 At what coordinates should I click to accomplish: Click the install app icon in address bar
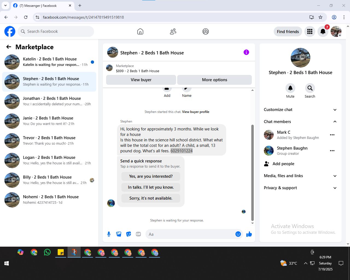click(312, 17)
